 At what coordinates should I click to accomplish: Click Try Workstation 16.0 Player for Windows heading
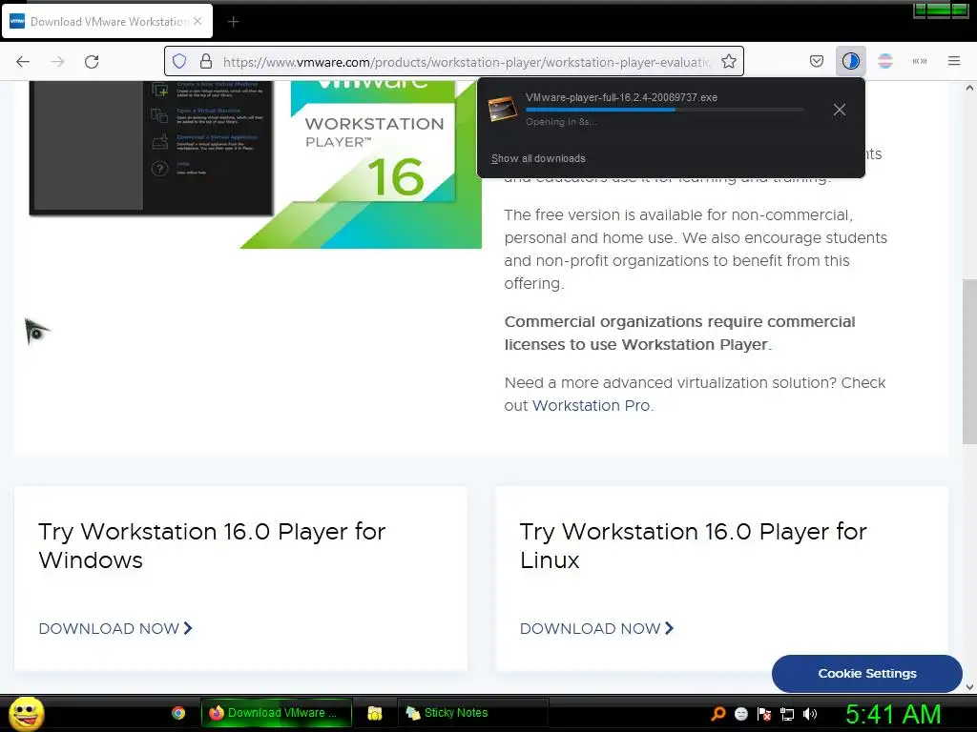click(212, 545)
